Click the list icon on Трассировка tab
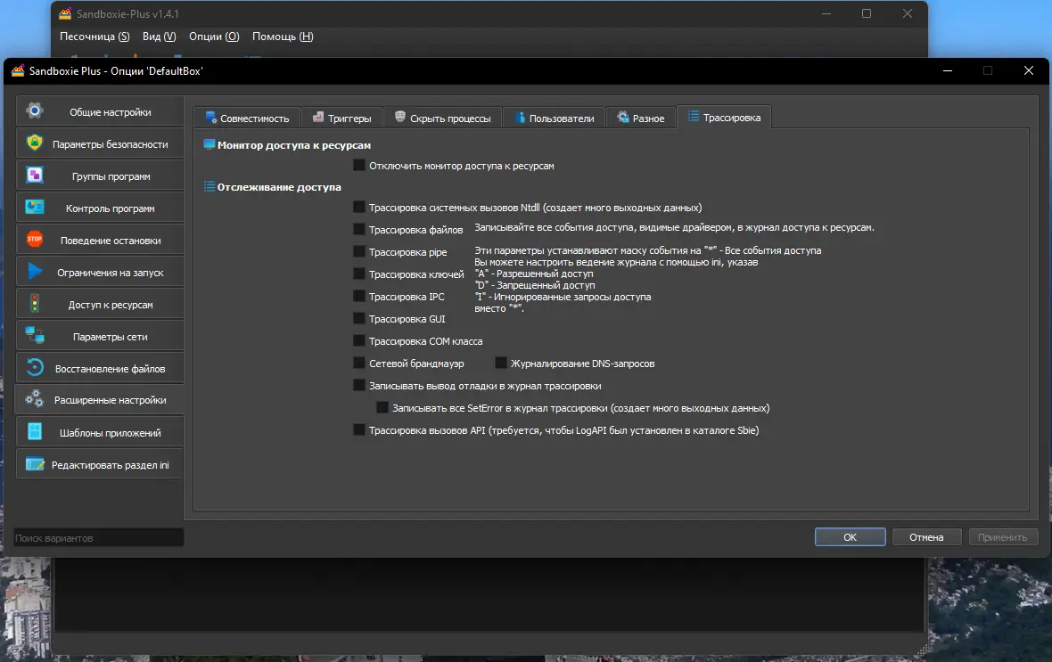Image resolution: width=1052 pixels, height=662 pixels. click(694, 117)
